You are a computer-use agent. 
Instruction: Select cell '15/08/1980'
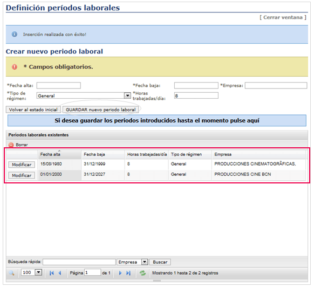click(x=60, y=164)
